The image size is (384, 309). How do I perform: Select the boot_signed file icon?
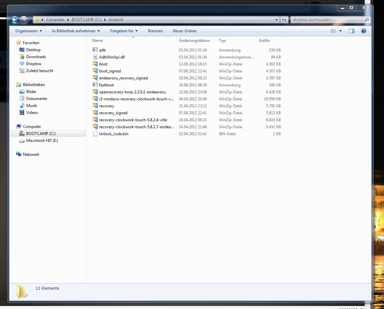tap(95, 71)
